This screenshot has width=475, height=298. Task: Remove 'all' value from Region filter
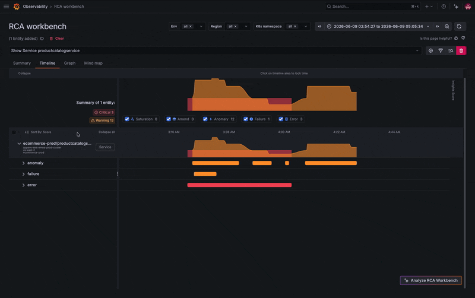[x=235, y=26]
